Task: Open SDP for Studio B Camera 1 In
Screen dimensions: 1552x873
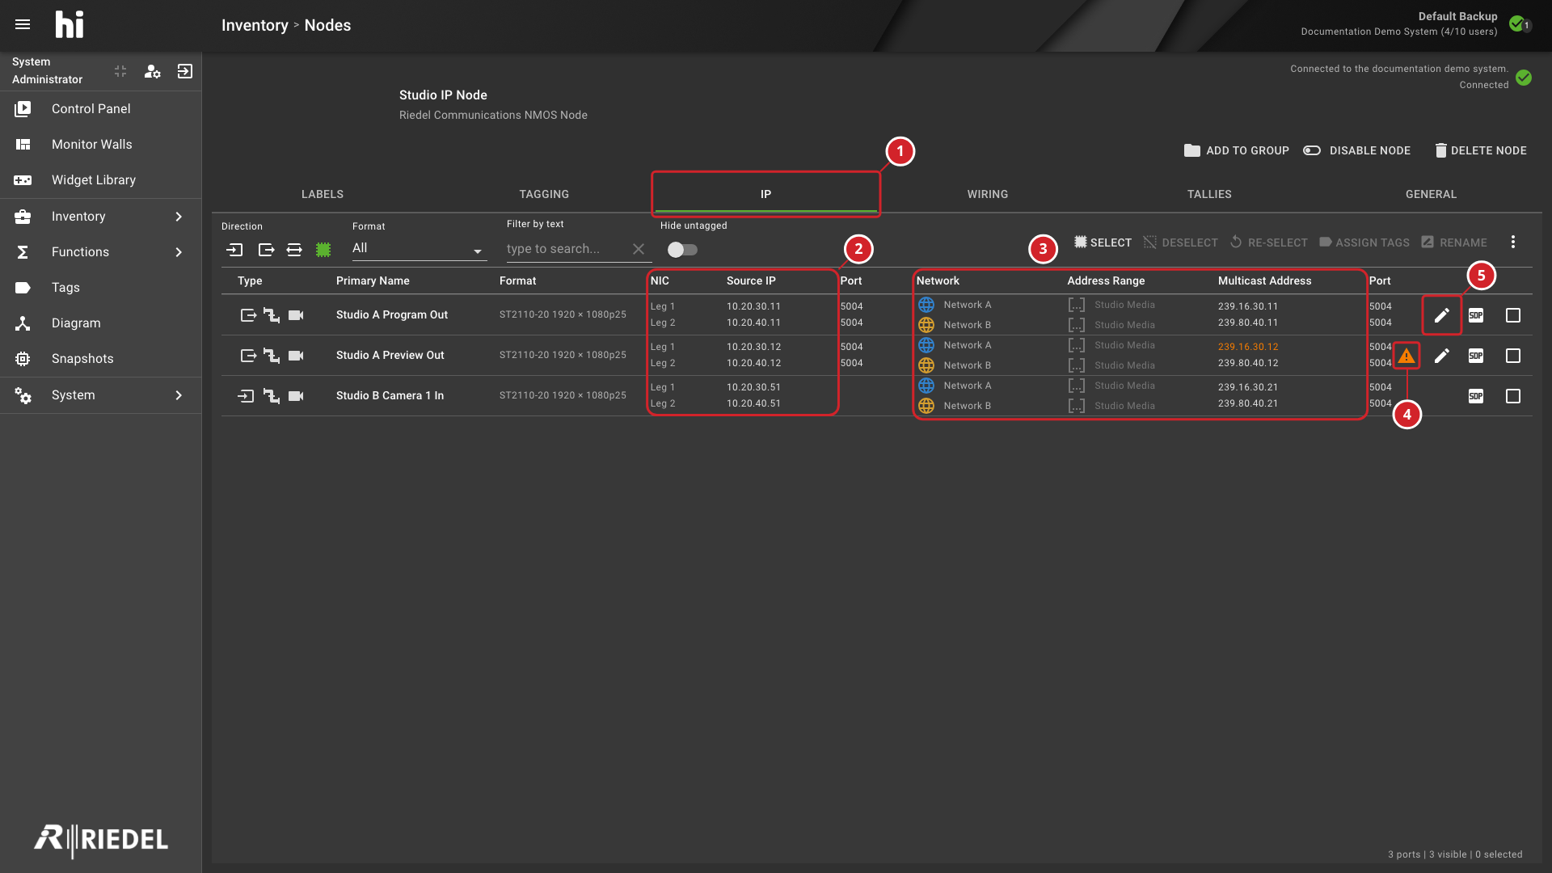Action: tap(1476, 396)
